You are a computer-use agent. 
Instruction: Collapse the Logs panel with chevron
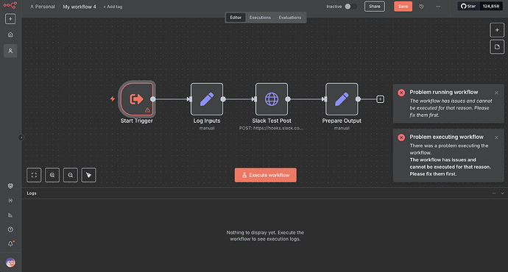click(503, 193)
